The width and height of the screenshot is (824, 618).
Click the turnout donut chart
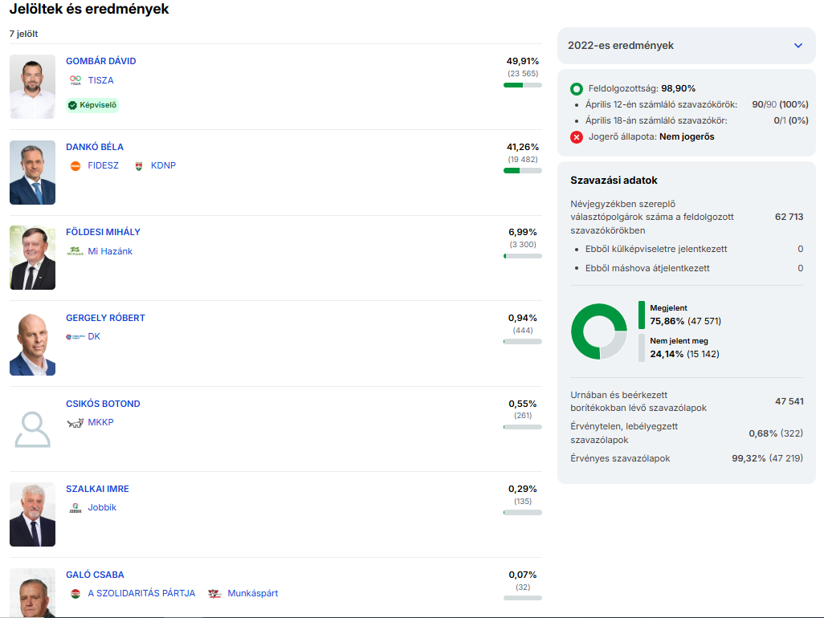[x=598, y=331]
